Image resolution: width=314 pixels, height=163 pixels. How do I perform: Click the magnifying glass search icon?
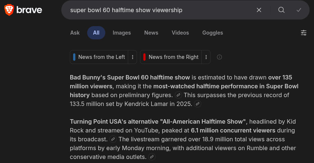[x=281, y=10]
